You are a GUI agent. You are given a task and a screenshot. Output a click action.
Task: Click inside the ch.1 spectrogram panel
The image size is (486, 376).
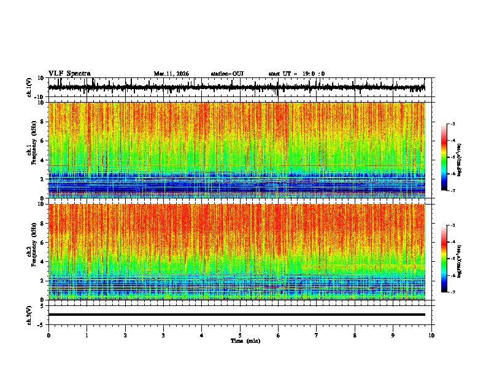[x=237, y=150]
